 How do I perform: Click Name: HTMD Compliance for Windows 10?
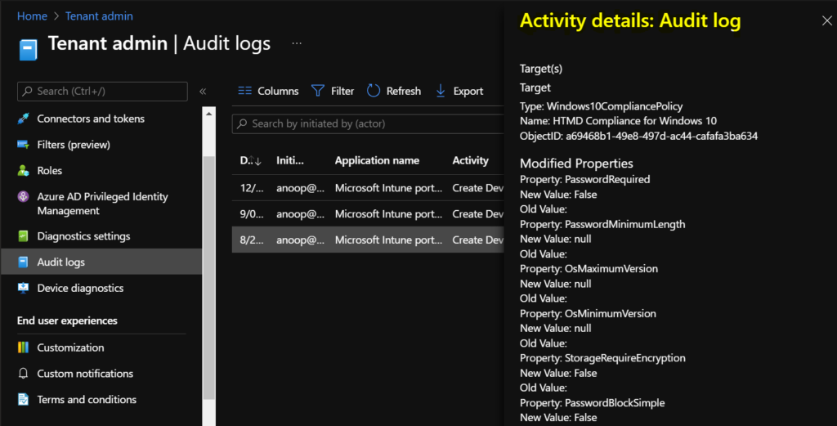618,121
